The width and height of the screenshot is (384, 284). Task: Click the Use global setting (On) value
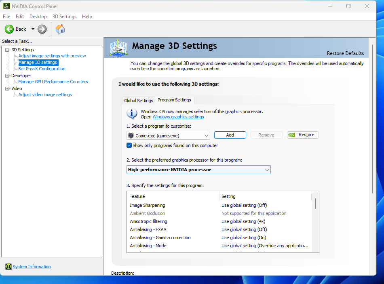[x=244, y=238]
